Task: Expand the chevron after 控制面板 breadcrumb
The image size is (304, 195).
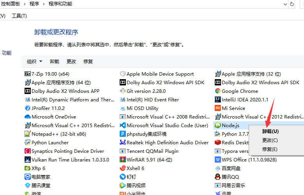Action: click(25, 4)
